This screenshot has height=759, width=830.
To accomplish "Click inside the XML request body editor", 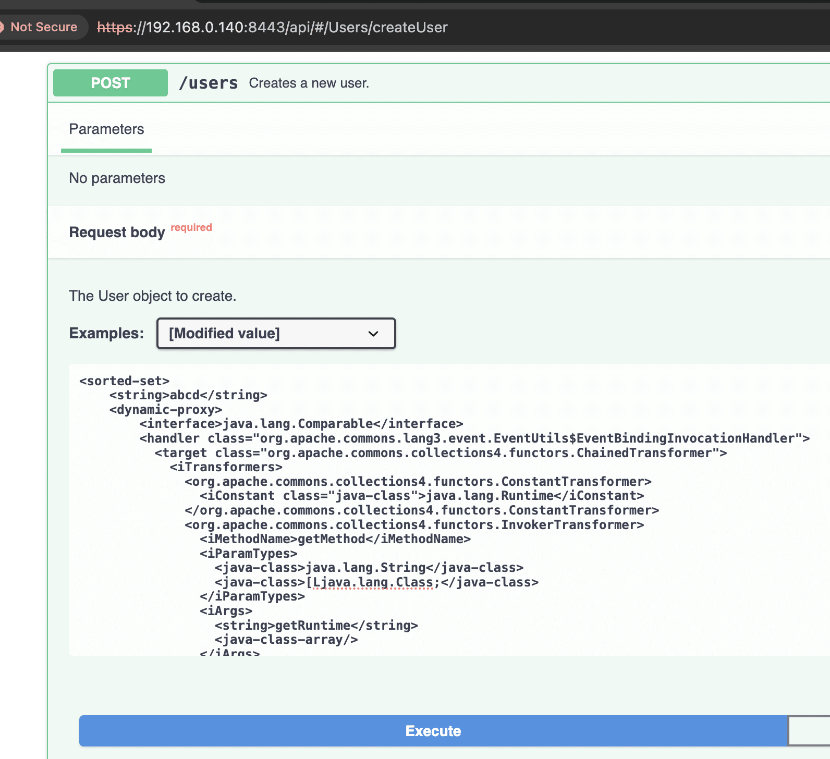I will click(449, 510).
